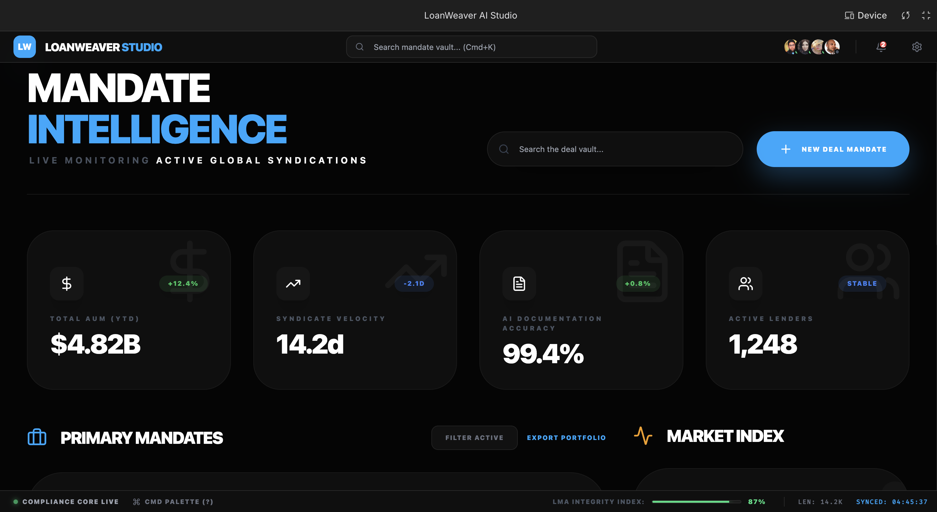Click the exit fullscreen icon
The image size is (937, 512).
point(926,15)
